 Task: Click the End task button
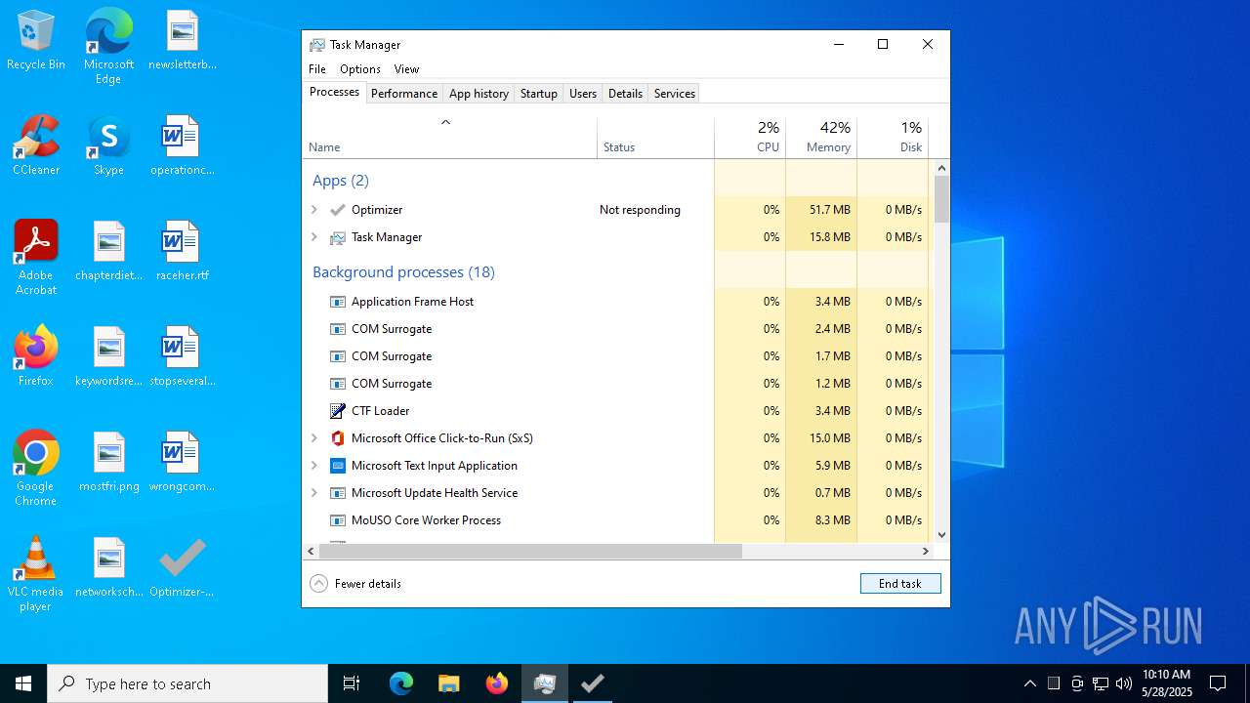coord(900,584)
